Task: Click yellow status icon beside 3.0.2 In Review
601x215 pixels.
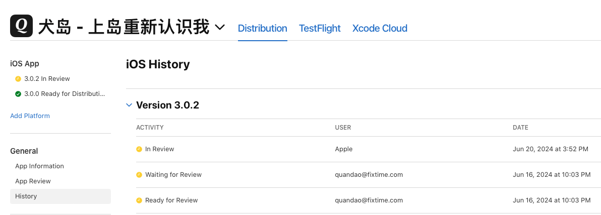Action: coord(18,79)
